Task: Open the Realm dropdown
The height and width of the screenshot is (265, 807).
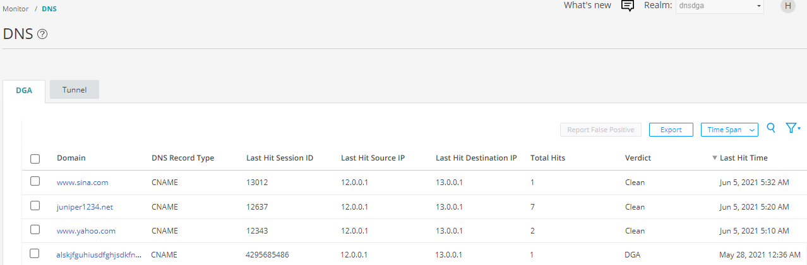Action: tap(719, 6)
